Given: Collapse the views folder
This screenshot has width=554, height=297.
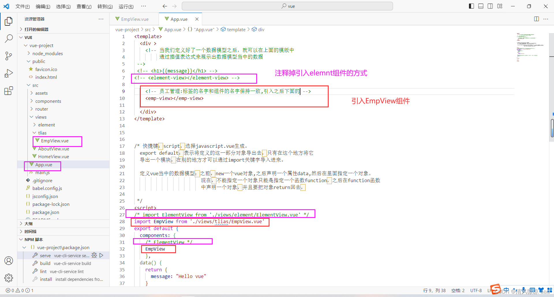Looking at the screenshot, I should pyautogui.click(x=63, y=117).
